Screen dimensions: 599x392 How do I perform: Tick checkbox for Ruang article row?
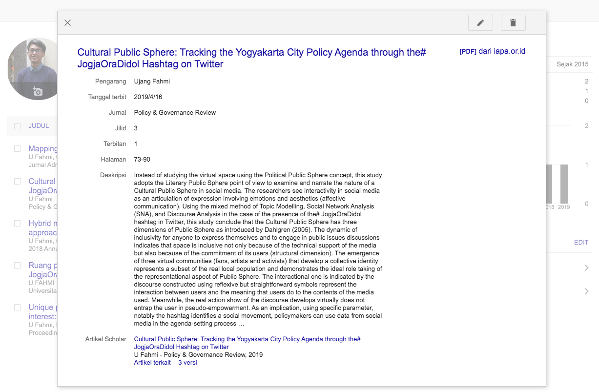click(x=18, y=265)
